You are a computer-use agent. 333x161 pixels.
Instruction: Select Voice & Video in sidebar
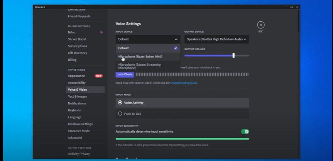tap(85, 90)
